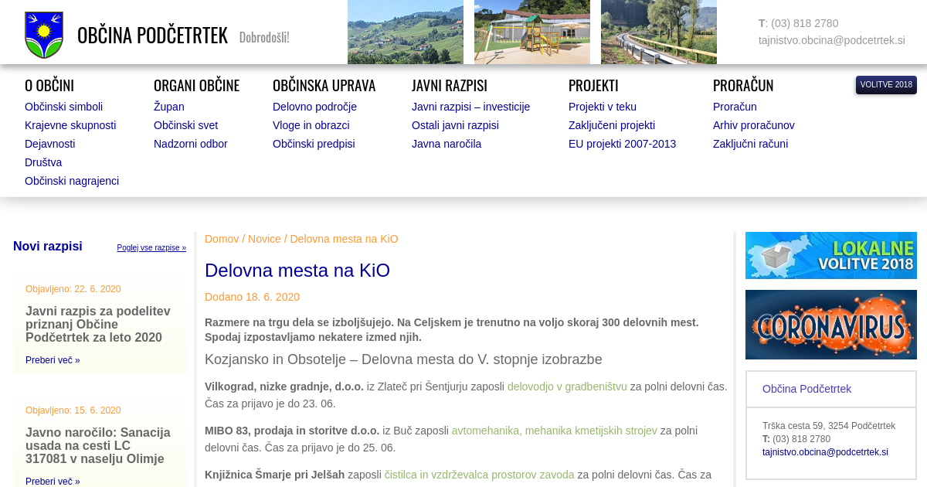
Task: Go to Domov in breadcrumb
Action: [222, 239]
